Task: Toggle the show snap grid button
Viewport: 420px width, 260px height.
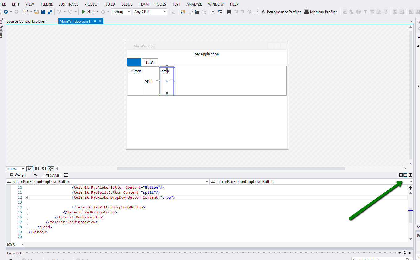Action: [x=37, y=169]
